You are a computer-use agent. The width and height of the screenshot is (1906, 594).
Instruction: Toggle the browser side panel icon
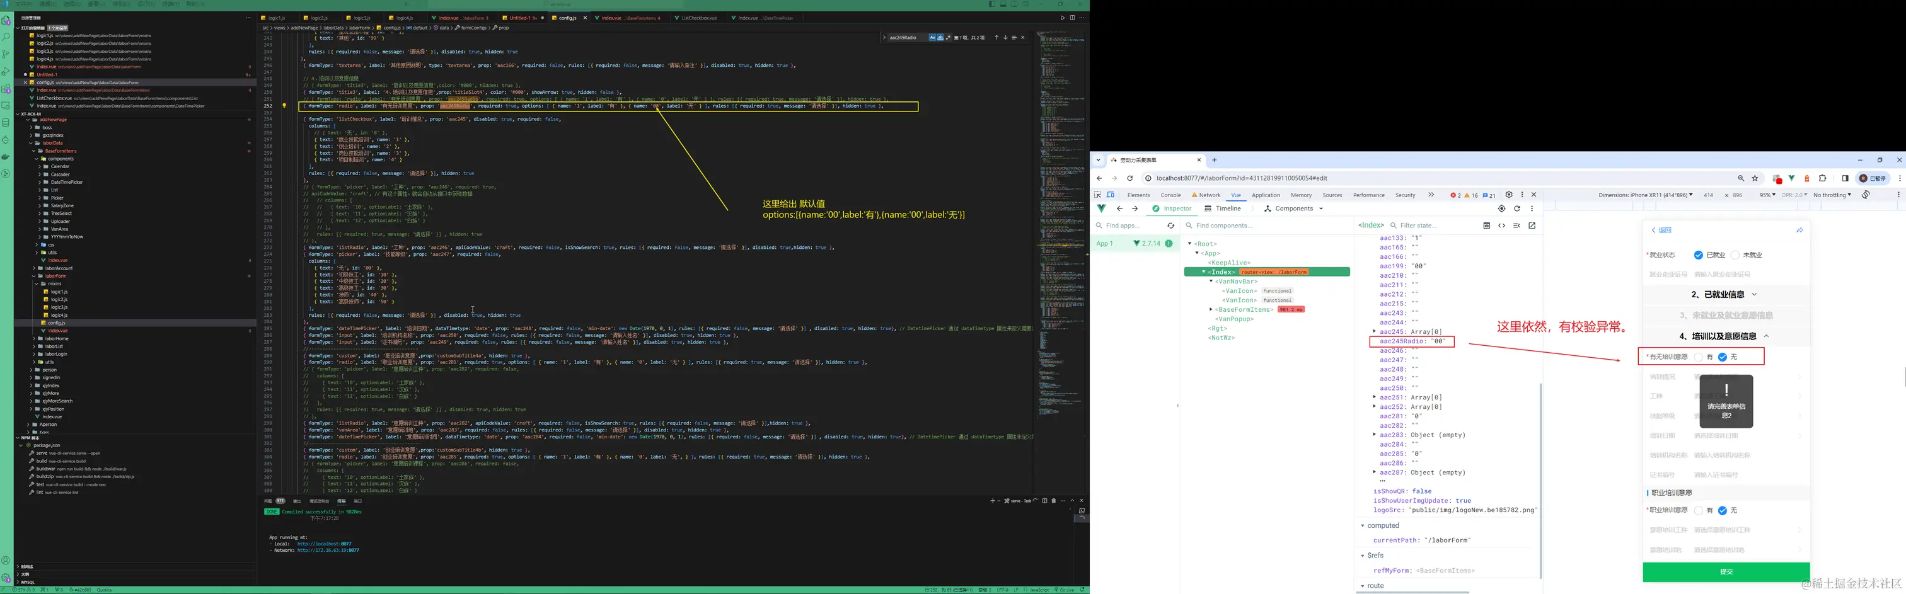click(1845, 178)
